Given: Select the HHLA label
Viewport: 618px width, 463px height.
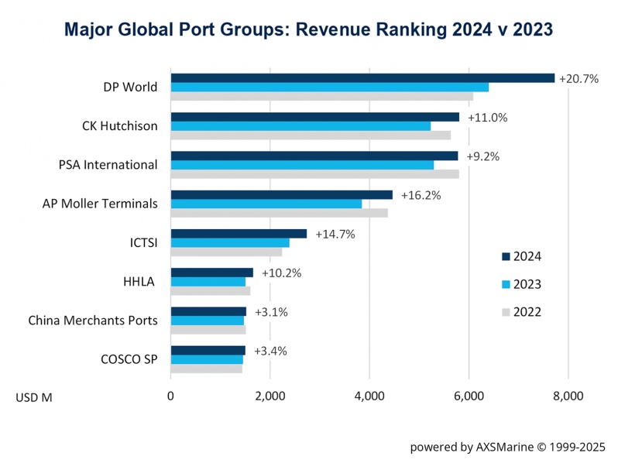Looking at the screenshot, I should click(139, 282).
